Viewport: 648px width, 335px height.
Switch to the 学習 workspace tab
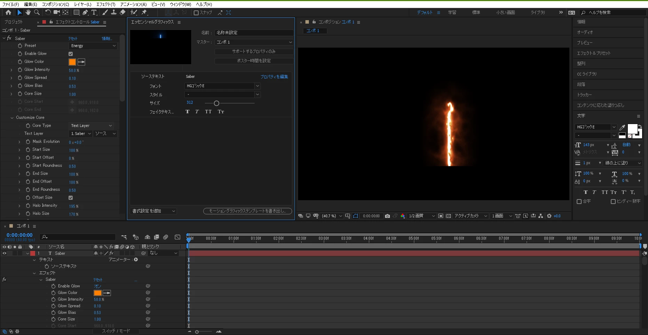pyautogui.click(x=452, y=13)
